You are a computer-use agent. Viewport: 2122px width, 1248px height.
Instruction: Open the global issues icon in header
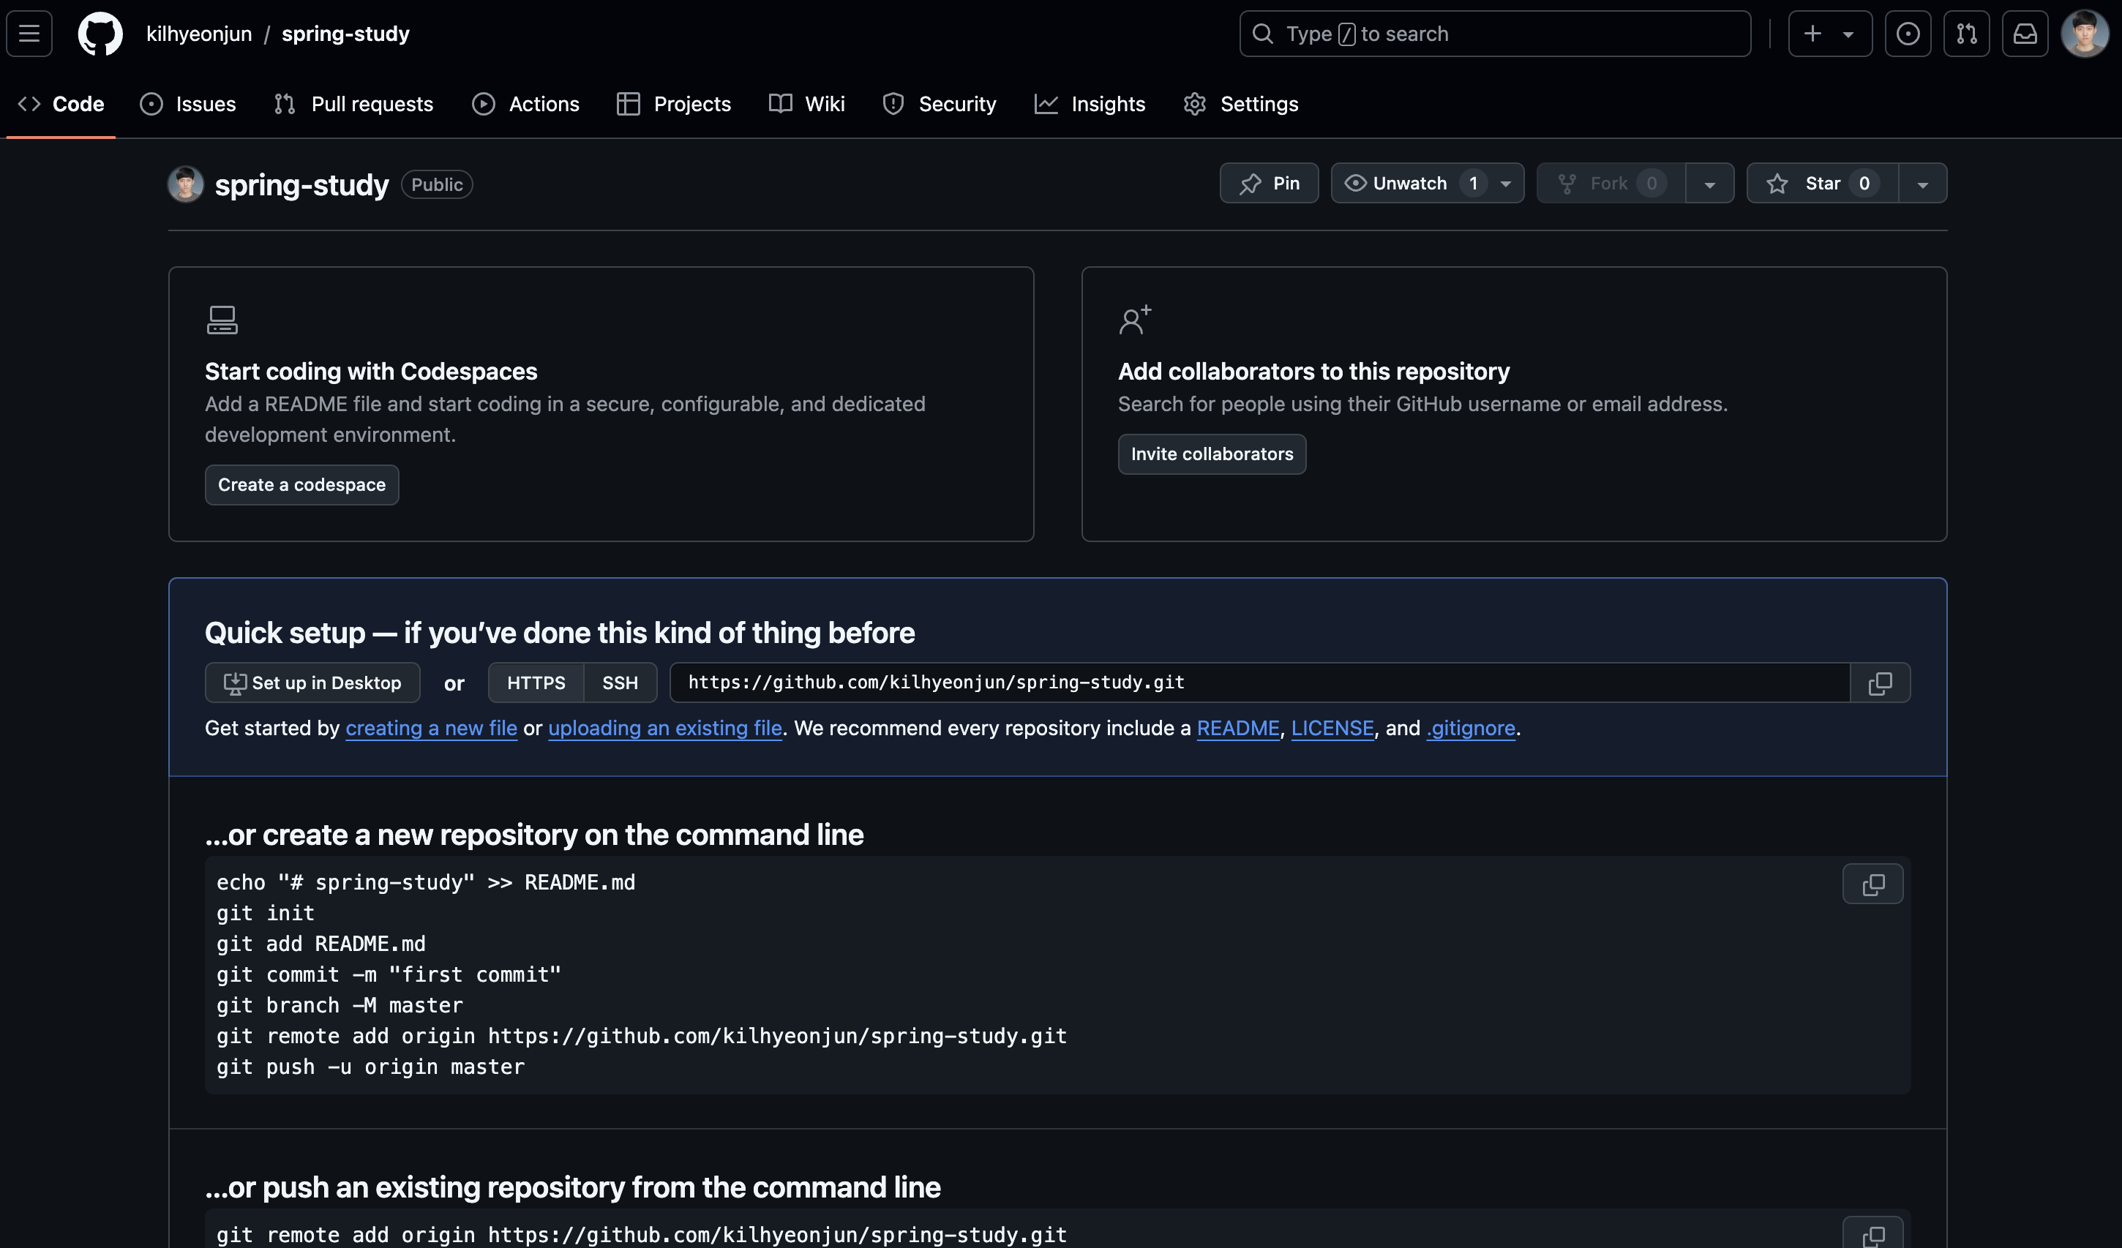pyautogui.click(x=1908, y=34)
